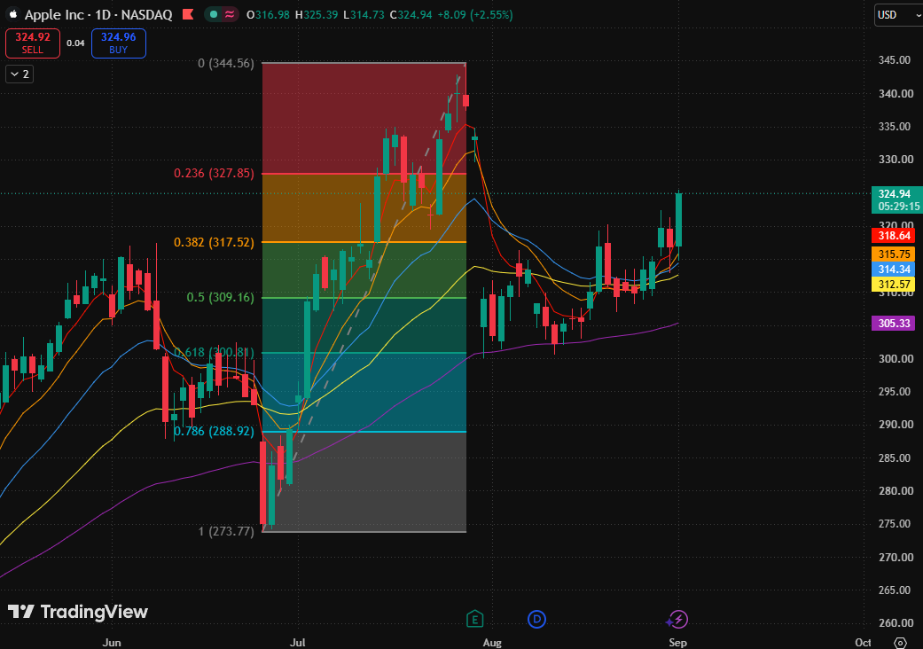Click the 275.00 price axis label
923x649 pixels.
point(895,524)
